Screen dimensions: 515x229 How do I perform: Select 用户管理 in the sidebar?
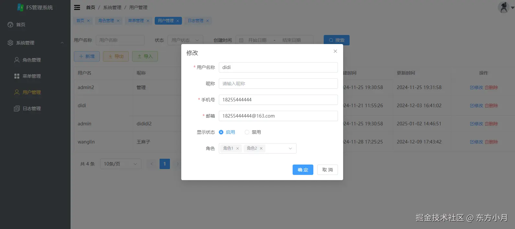[x=35, y=92]
